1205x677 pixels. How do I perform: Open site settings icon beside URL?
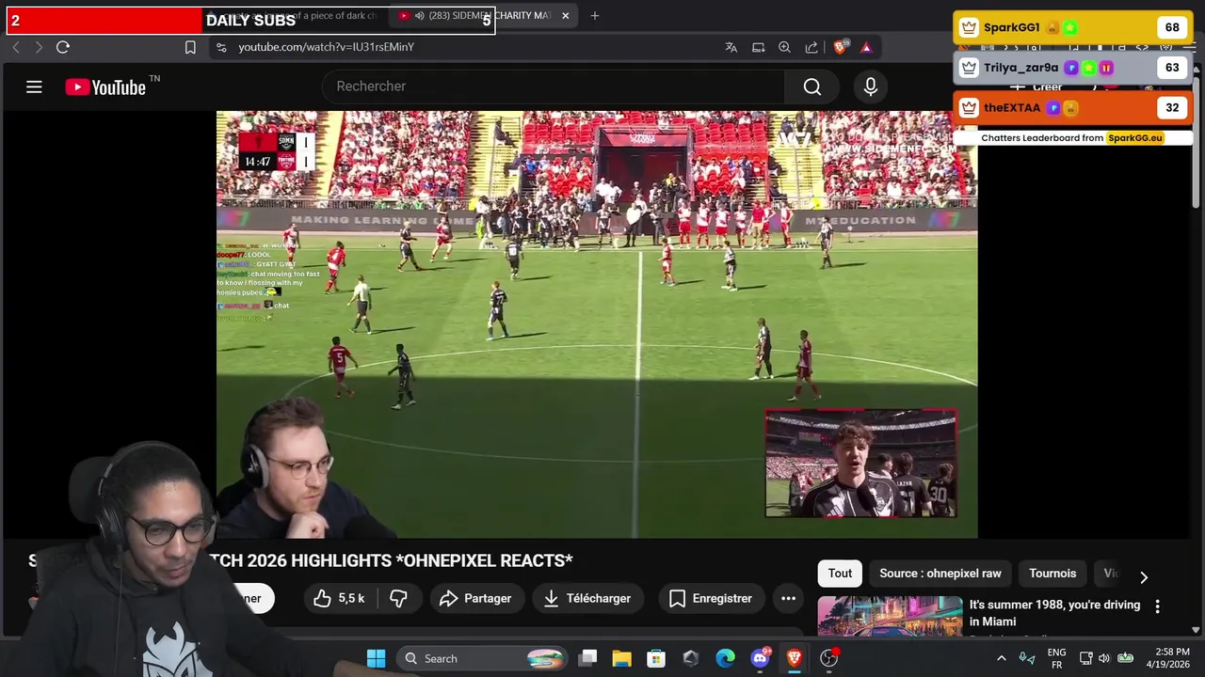(x=220, y=47)
